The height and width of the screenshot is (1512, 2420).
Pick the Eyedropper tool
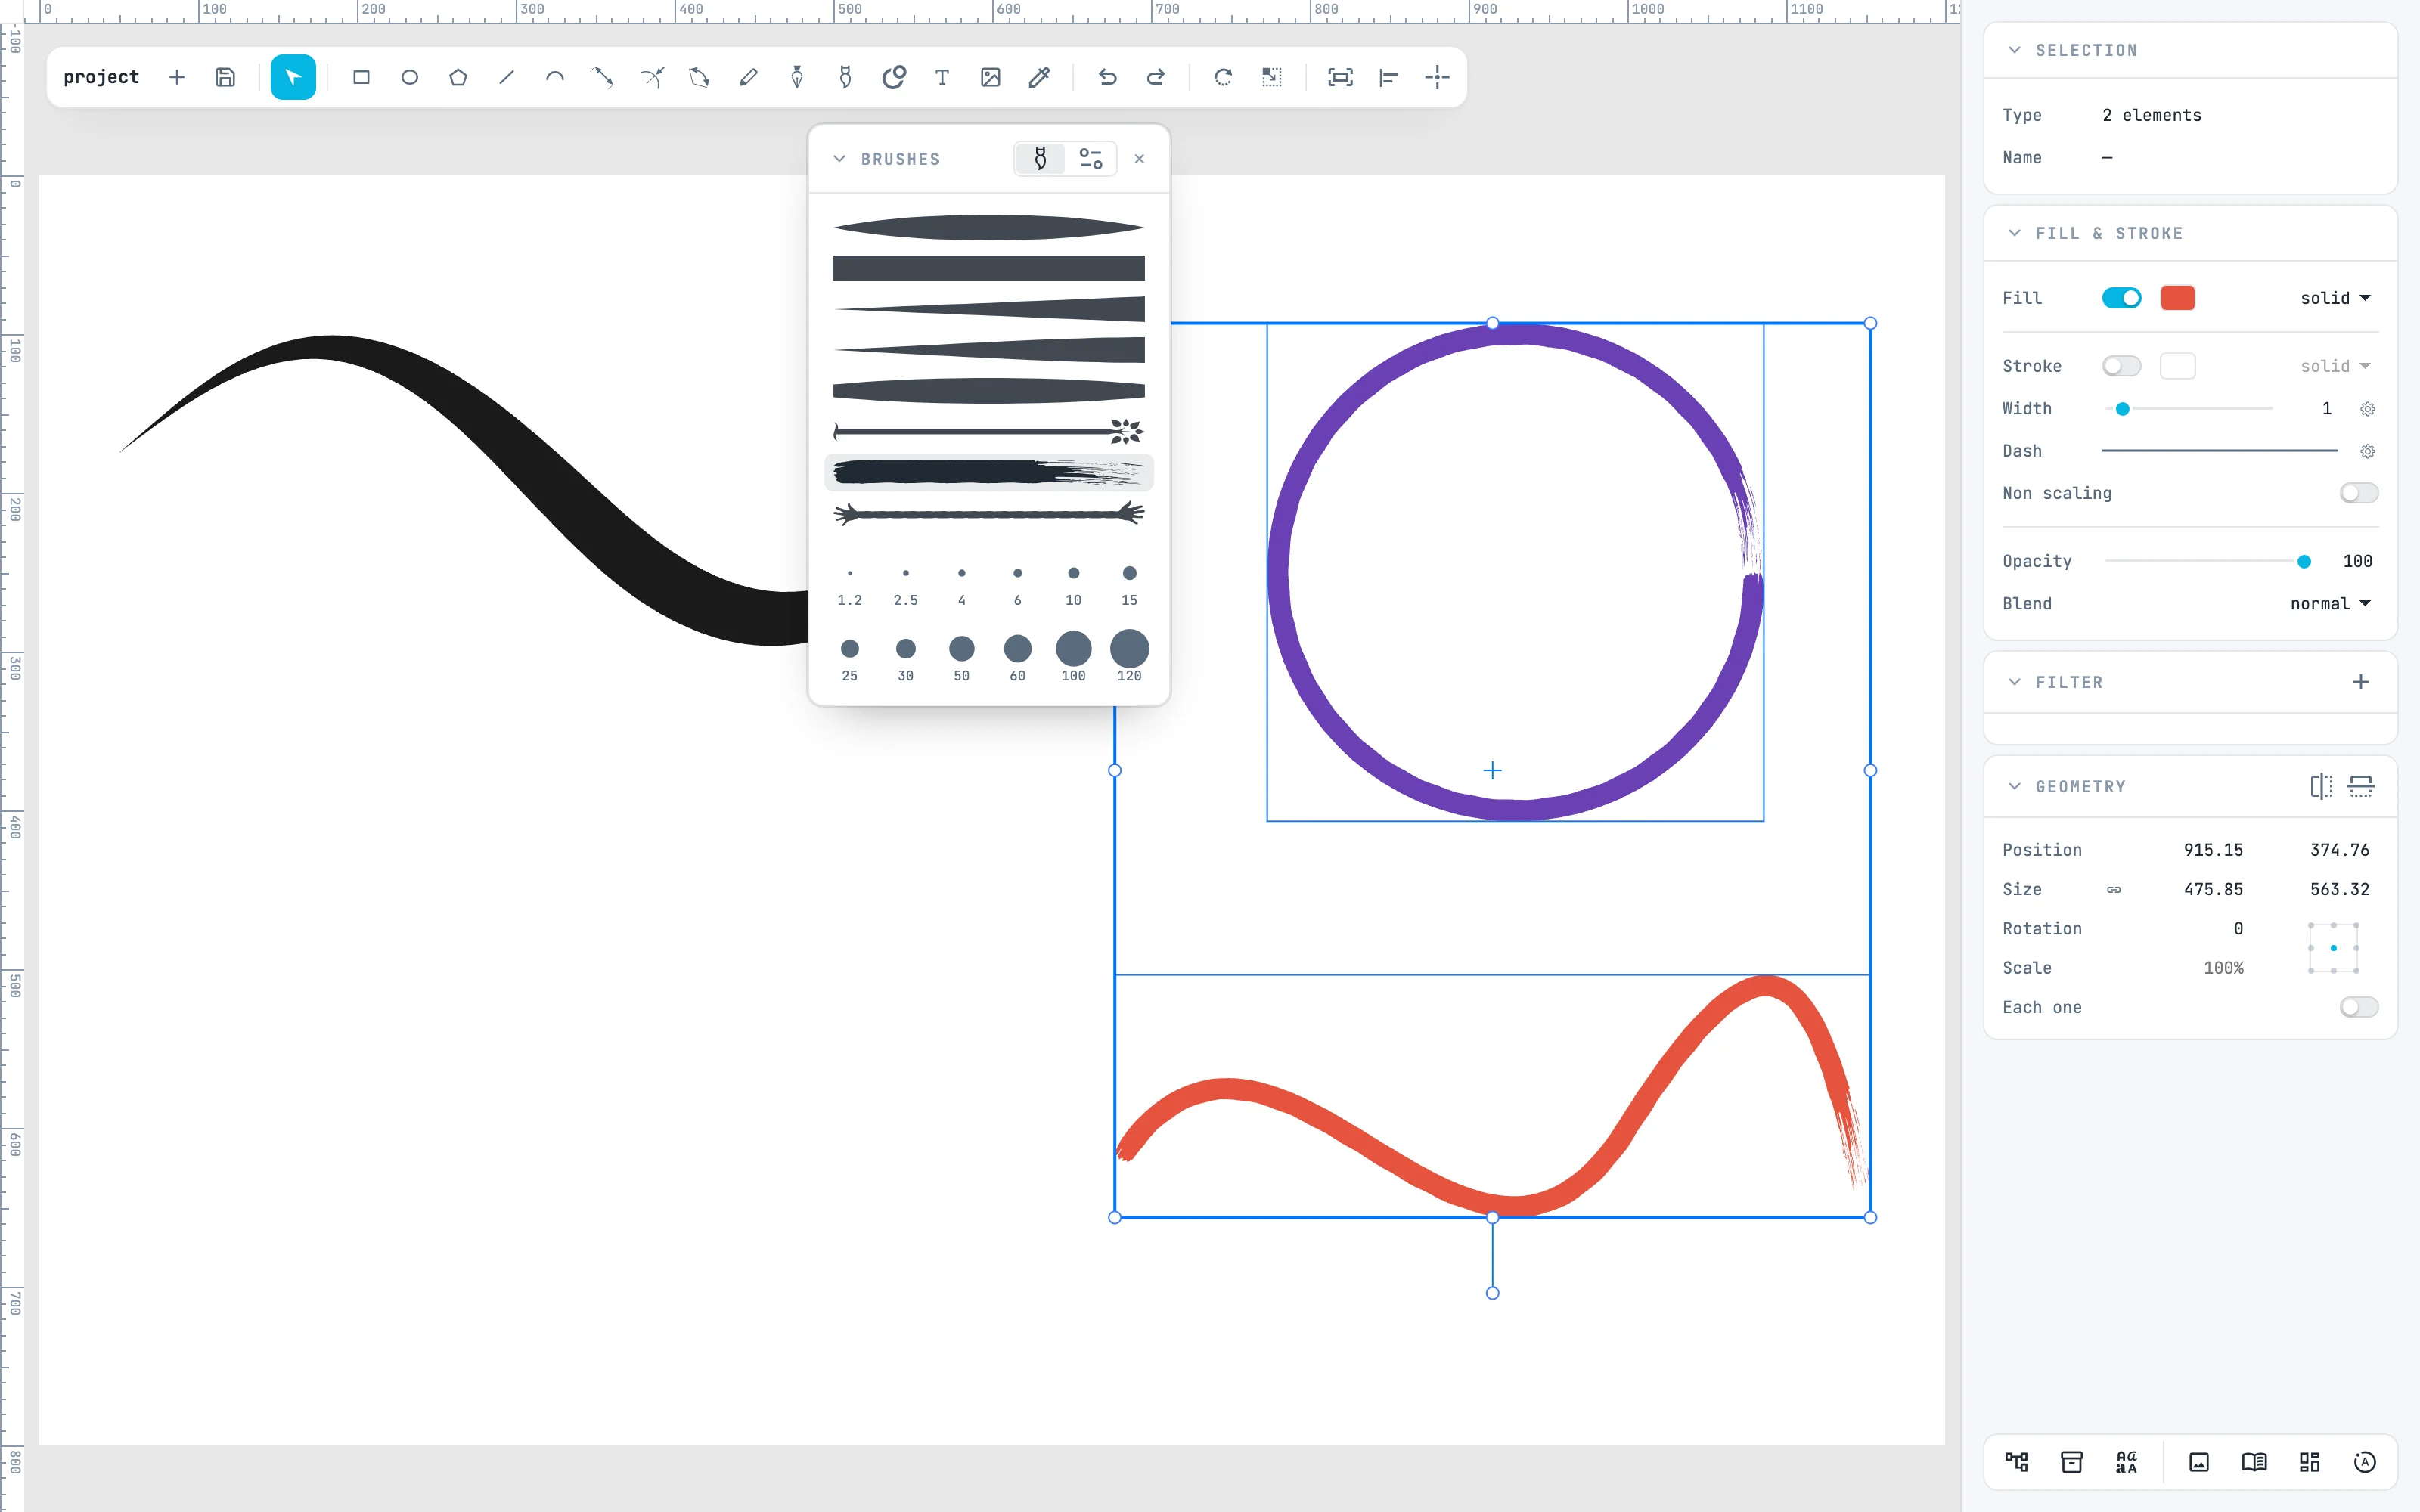[x=1039, y=77]
